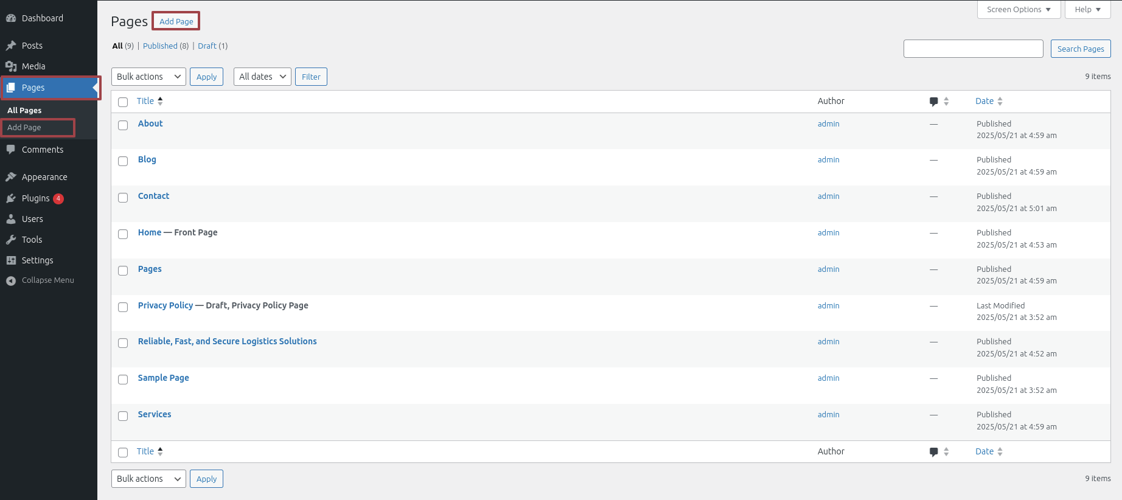Click the Tools wrench icon
This screenshot has height=500, width=1122.
pyautogui.click(x=11, y=240)
